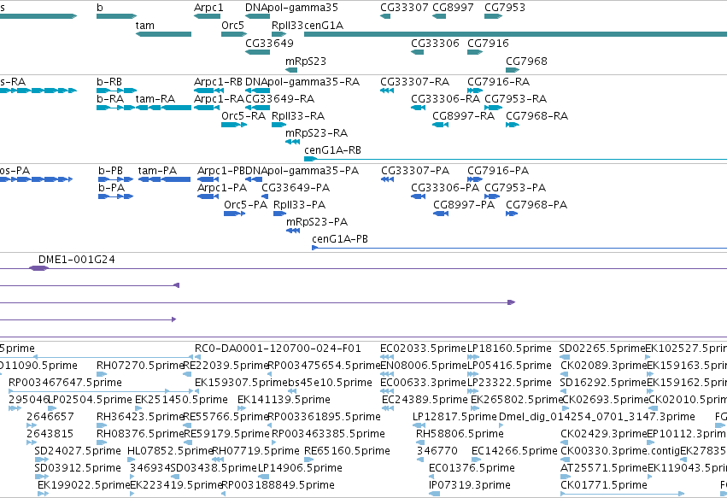Image resolution: width=727 pixels, height=498 pixels.
Task: Click the DNApol-gamma35-RA transcript label
Action: click(x=302, y=82)
